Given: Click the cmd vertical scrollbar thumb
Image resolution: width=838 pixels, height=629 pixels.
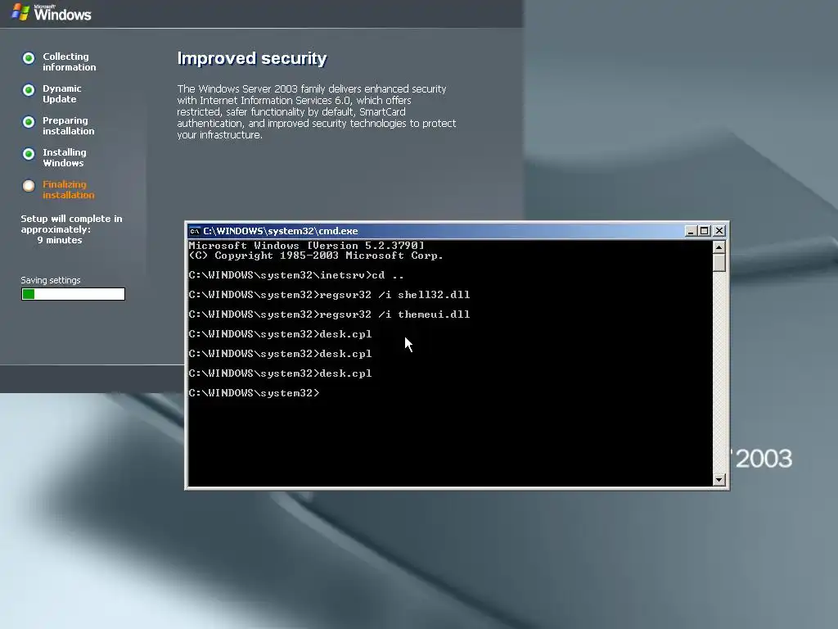Looking at the screenshot, I should pos(719,263).
